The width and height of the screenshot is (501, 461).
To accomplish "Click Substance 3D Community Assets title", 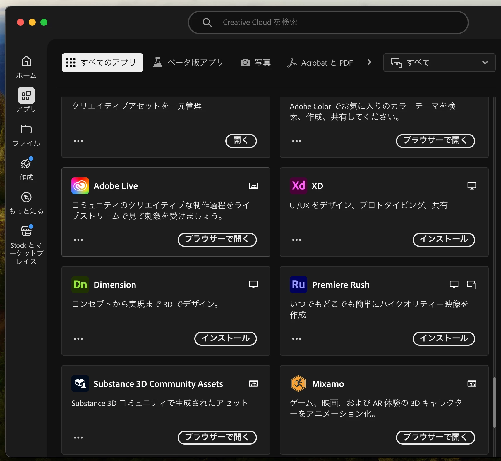I will tap(158, 384).
